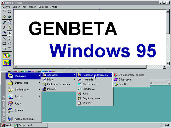Open the Ver menu
Viewport: 171px width, 128px height.
pos(24,7)
